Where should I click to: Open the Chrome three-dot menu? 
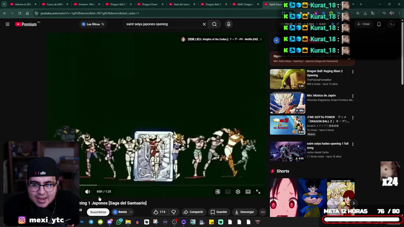[399, 13]
